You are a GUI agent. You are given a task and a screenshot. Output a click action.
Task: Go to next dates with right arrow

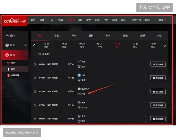[165, 45]
